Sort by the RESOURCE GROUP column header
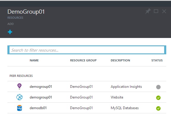The width and height of the screenshot is (171, 116). click(x=83, y=60)
